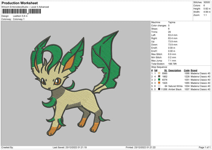Click the Width value '4.99 in'
212x150 pixels.
tap(207, 12)
